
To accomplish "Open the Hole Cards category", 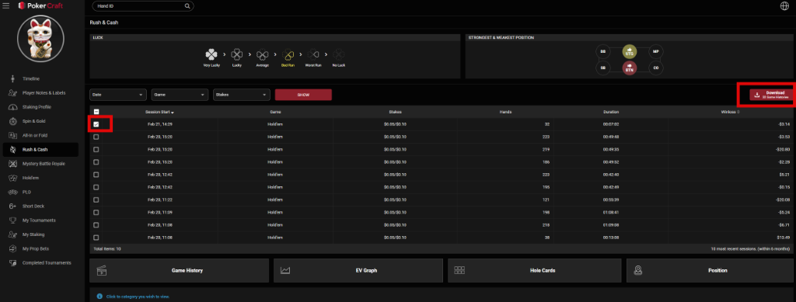I will (535, 271).
